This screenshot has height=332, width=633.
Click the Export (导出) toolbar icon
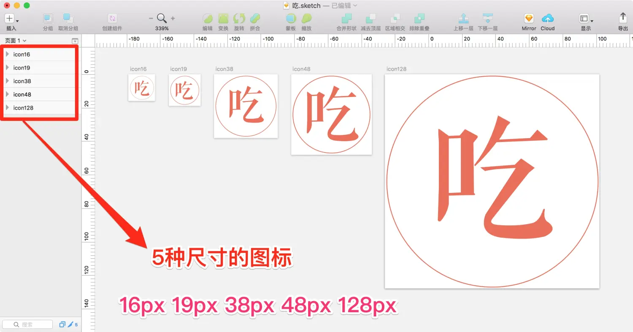623,17
